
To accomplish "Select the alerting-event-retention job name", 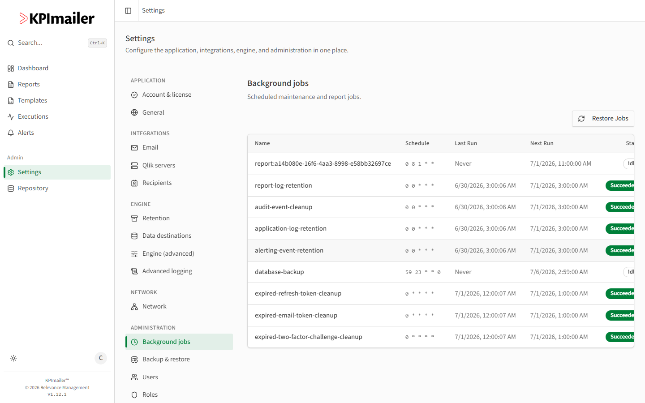I will (289, 251).
